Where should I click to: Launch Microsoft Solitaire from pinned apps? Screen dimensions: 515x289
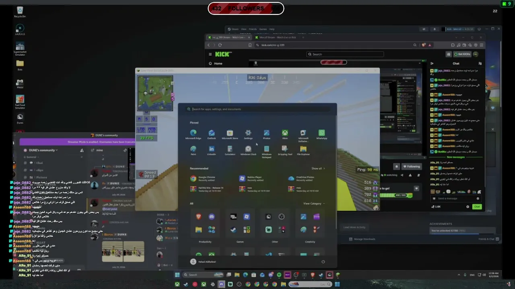click(x=303, y=136)
